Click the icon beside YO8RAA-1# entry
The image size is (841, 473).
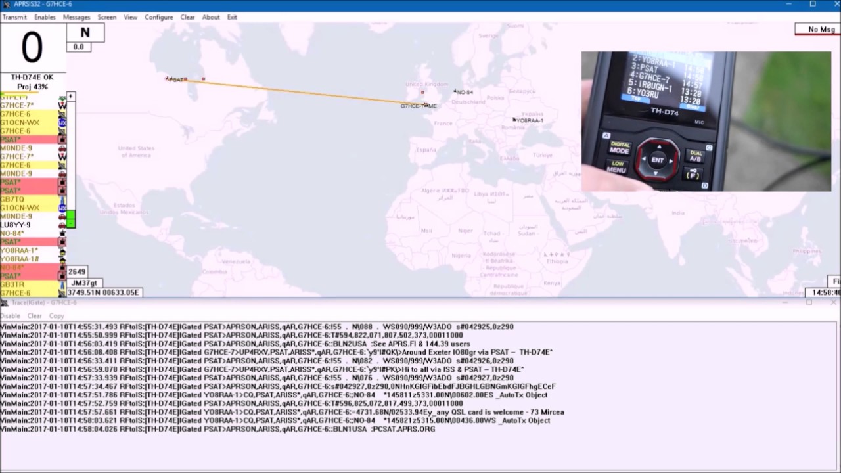pyautogui.click(x=62, y=259)
